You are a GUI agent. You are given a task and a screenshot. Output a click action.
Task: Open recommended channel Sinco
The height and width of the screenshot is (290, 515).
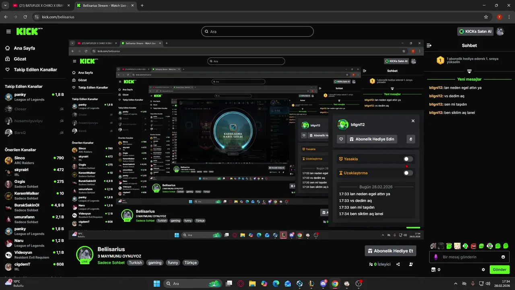tap(34, 160)
